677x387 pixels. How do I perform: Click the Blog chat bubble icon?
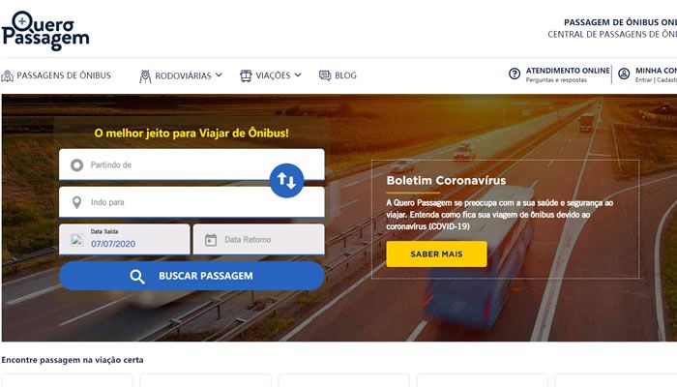[325, 75]
